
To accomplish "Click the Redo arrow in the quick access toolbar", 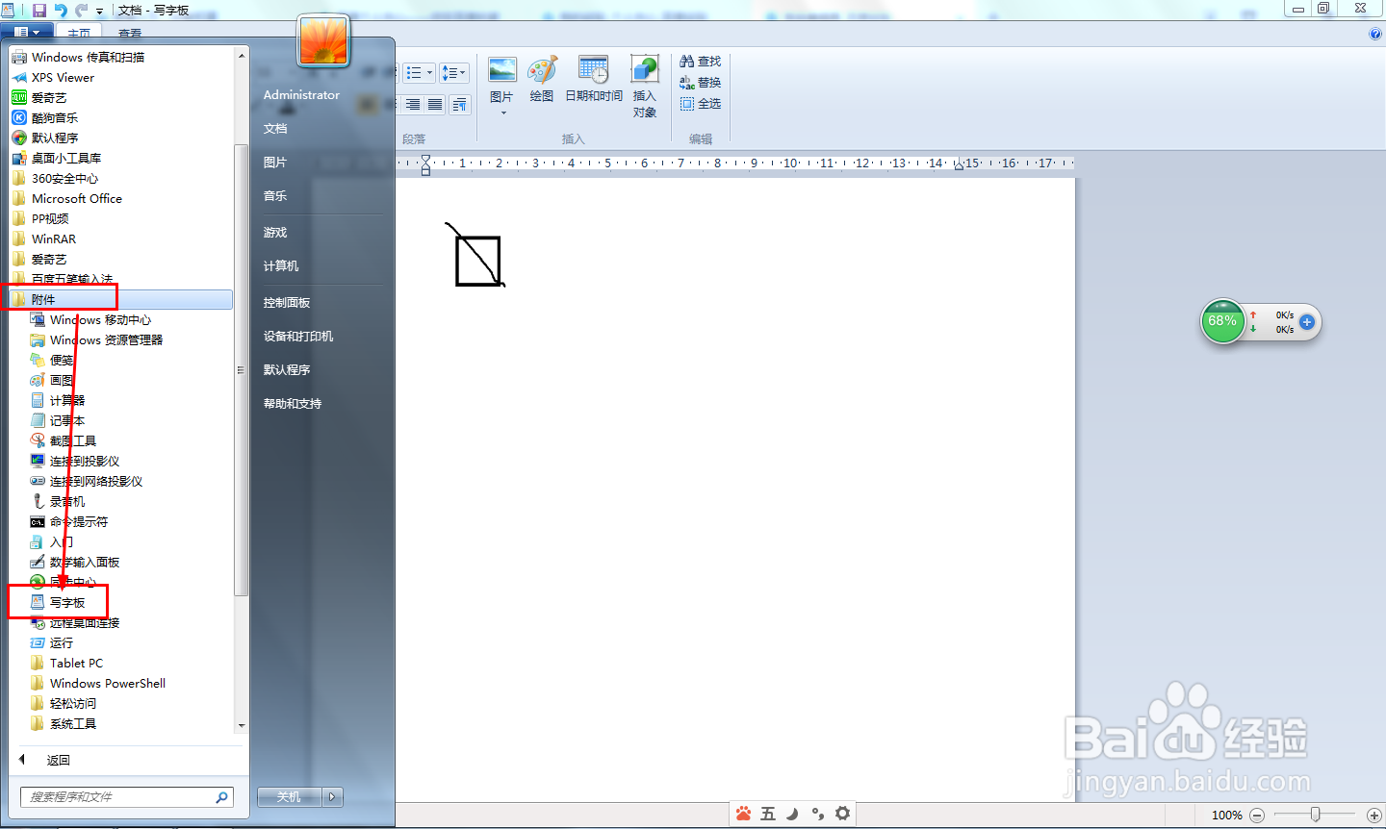I will coord(81,10).
